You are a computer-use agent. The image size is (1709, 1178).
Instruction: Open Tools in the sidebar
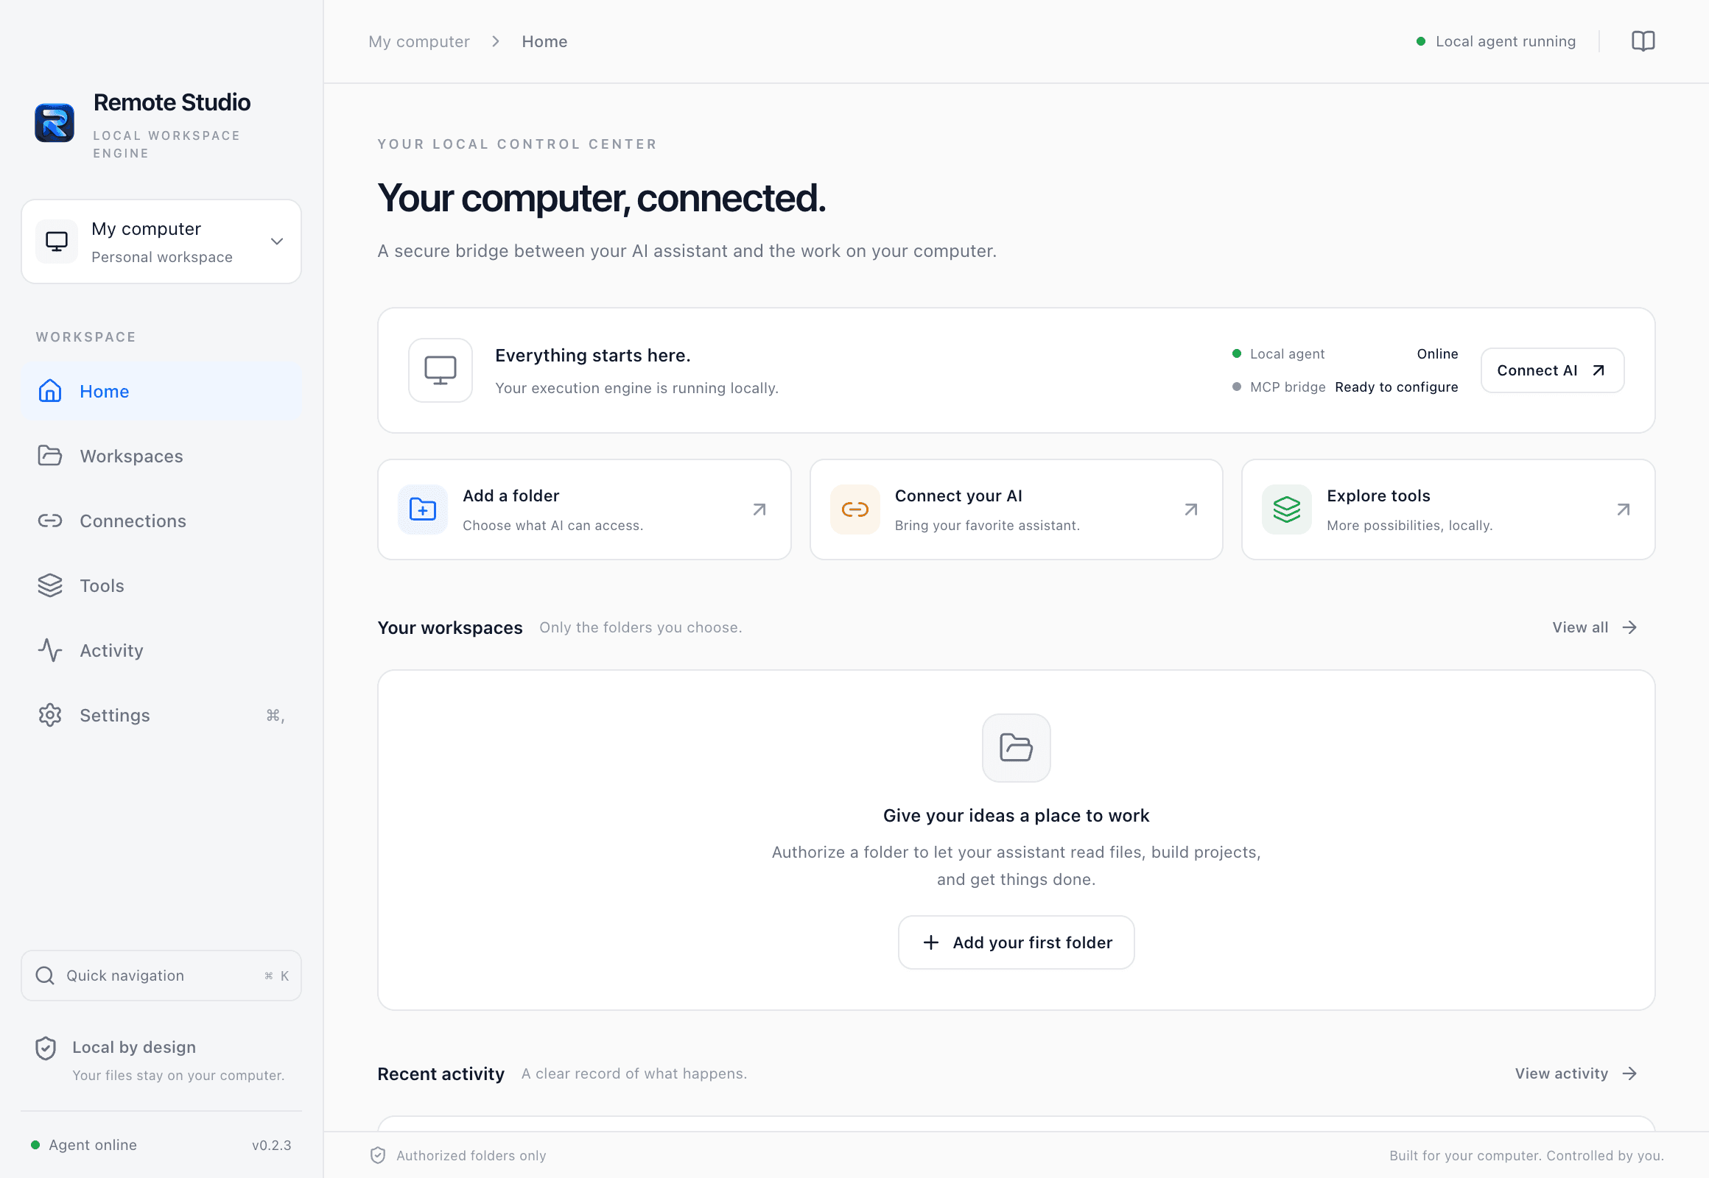point(161,585)
